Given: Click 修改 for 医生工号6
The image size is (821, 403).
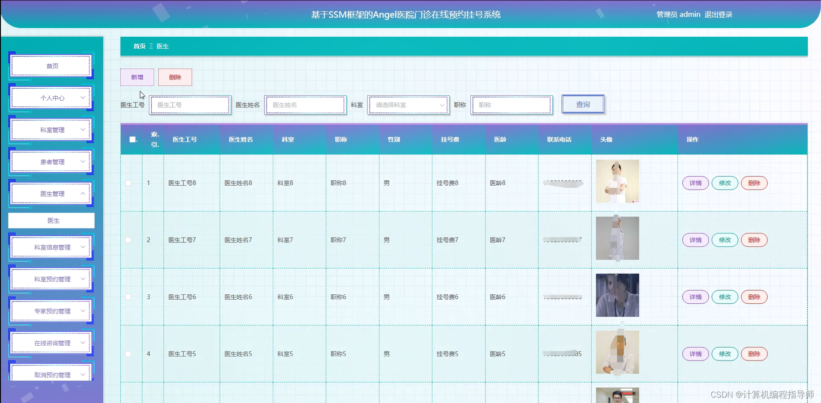Looking at the screenshot, I should tap(725, 297).
